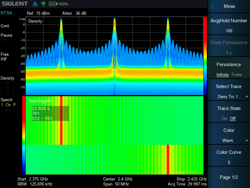250x188 pixels.
Task: Set Trace State to Off
Action: (x=233, y=118)
